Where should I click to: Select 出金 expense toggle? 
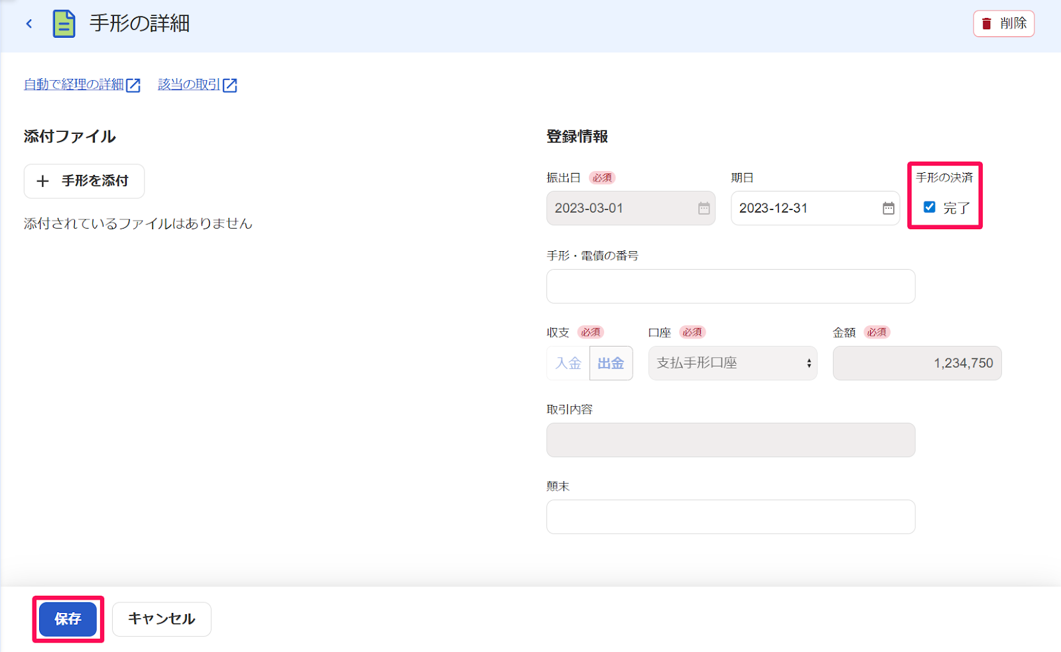(x=611, y=363)
